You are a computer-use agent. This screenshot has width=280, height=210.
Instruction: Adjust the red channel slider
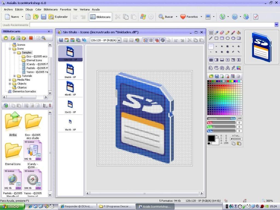point(221,123)
